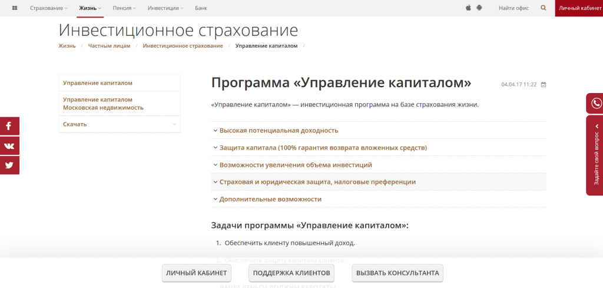This screenshot has height=288, width=603.
Task: Click the calendar icon beside the date
Action: click(544, 84)
